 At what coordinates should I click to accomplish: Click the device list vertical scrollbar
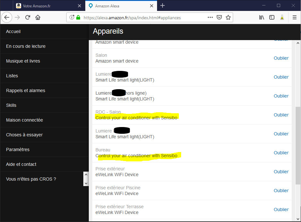tap(298, 144)
